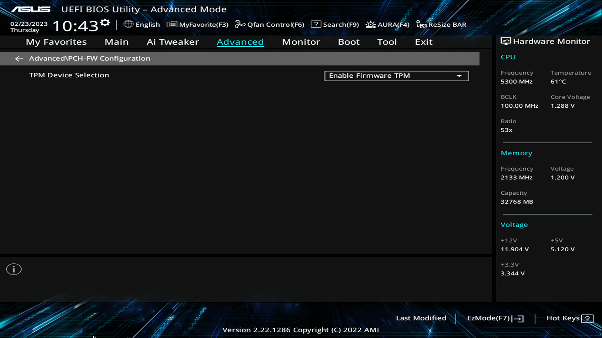The image size is (602, 338).
Task: Toggle ReSize BAR option
Action: [441, 24]
